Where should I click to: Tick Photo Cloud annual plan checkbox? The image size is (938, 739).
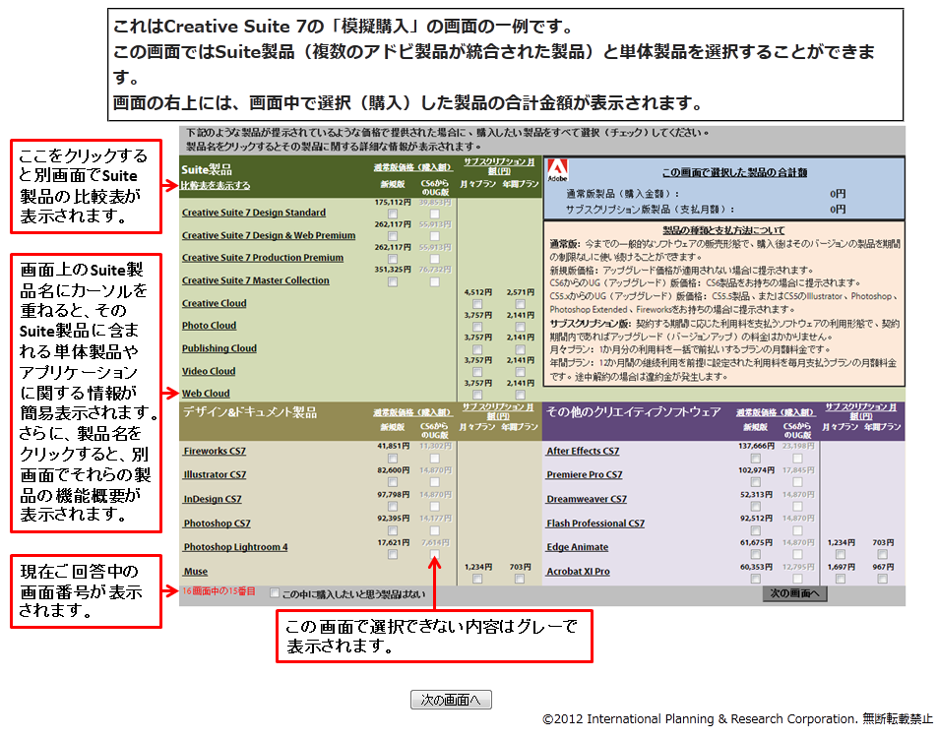tap(520, 327)
